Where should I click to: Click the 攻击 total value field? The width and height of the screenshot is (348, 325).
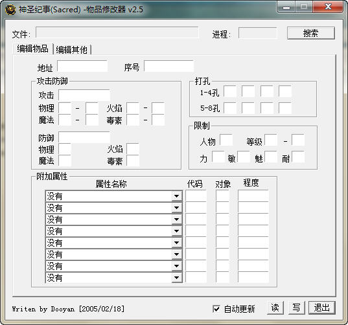(84, 95)
